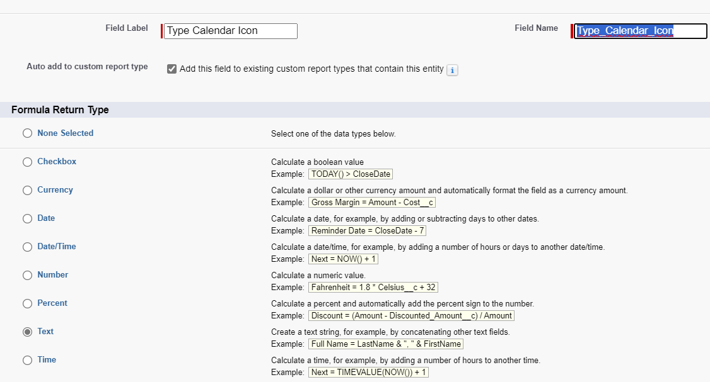This screenshot has height=382, width=710.
Task: Click the Auto add to custom report type label
Action: 87,67
